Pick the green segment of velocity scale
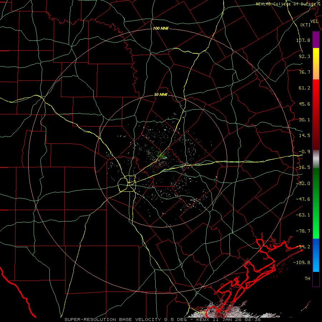Screen dimensions: 322x322 click(316, 203)
